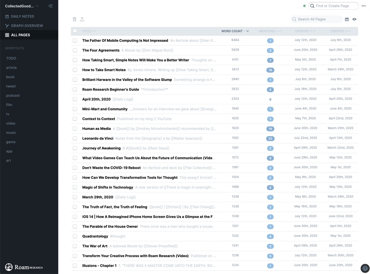The height and width of the screenshot is (274, 370).
Task: Open the book shortcut
Action: (x=10, y=77)
